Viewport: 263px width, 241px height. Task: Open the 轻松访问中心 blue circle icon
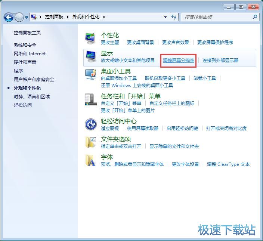point(90,124)
